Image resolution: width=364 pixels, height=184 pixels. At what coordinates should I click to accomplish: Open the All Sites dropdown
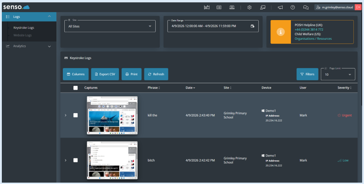[110, 26]
